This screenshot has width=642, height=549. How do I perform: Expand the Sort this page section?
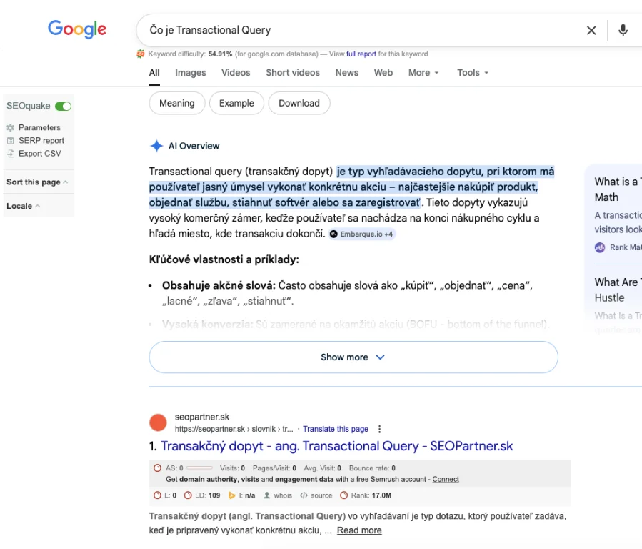(37, 182)
